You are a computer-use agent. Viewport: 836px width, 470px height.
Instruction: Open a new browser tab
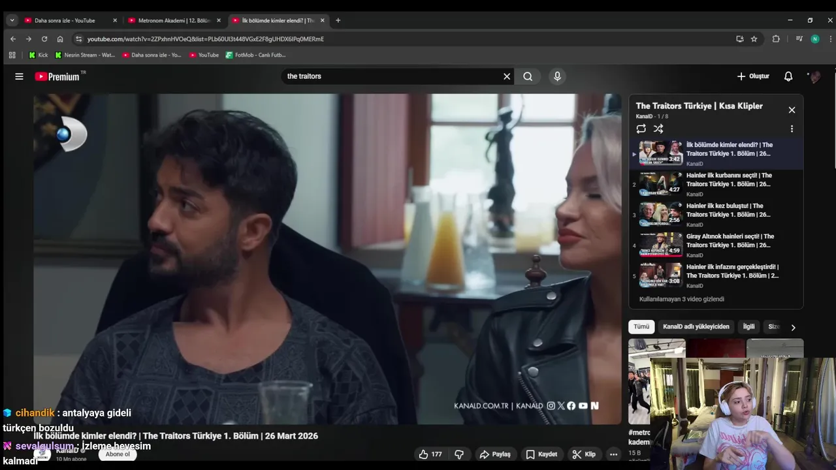[x=338, y=20]
